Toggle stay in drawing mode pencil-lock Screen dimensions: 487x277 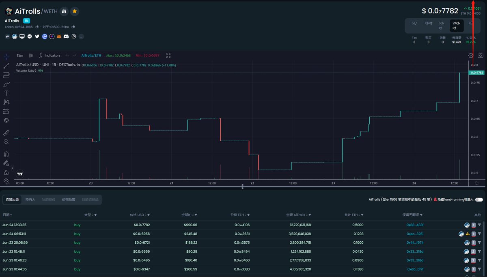tap(6, 163)
